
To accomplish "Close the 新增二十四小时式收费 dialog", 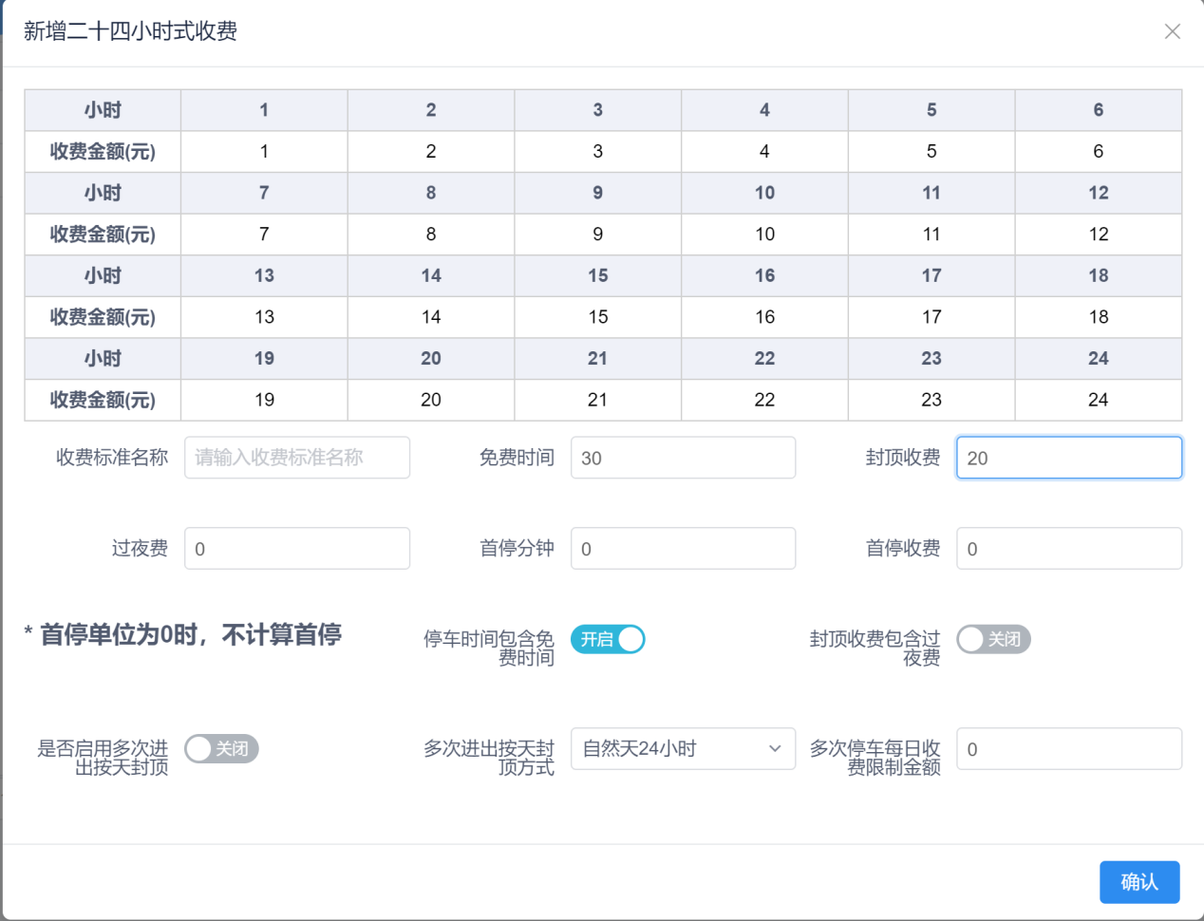I will point(1173,31).
